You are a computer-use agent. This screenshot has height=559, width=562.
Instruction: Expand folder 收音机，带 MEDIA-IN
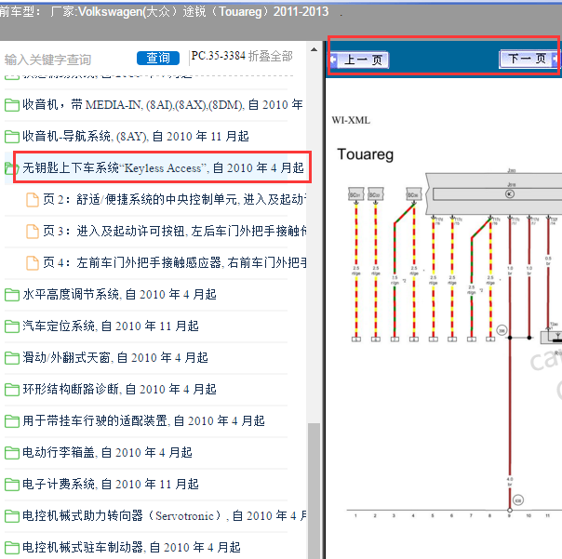tap(162, 104)
